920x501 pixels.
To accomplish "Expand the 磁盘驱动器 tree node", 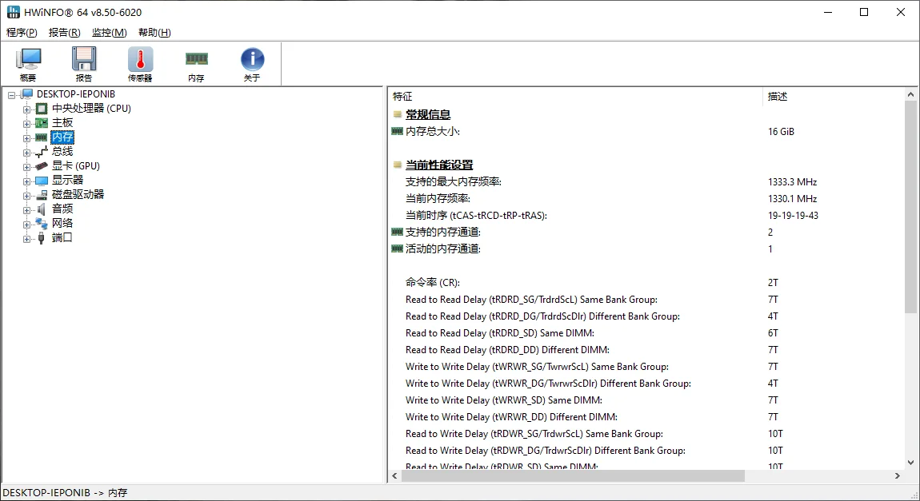I will click(x=26, y=196).
